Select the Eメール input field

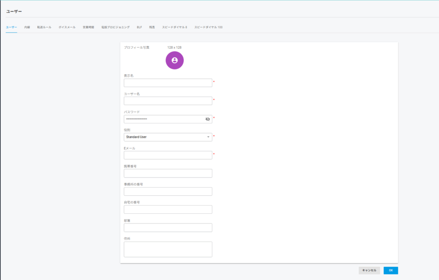[x=168, y=155]
